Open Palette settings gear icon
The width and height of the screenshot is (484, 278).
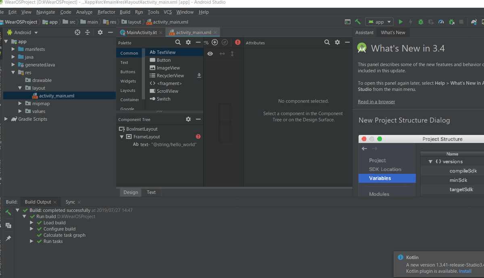point(188,42)
